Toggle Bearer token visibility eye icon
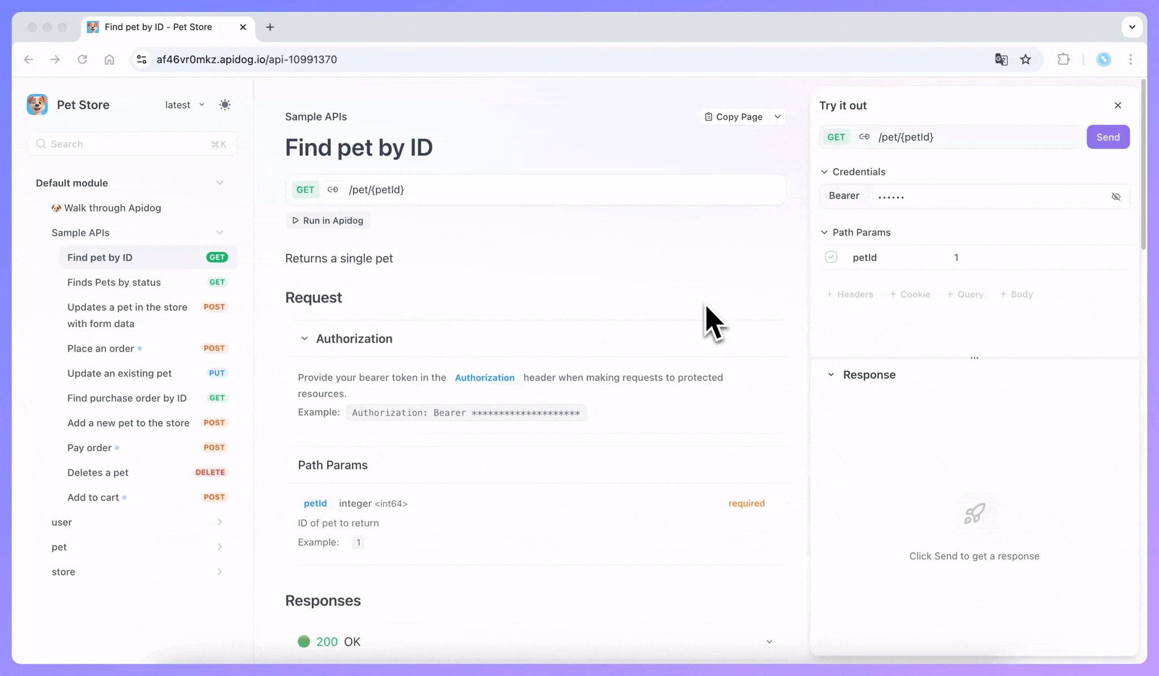This screenshot has width=1159, height=676. pos(1115,196)
